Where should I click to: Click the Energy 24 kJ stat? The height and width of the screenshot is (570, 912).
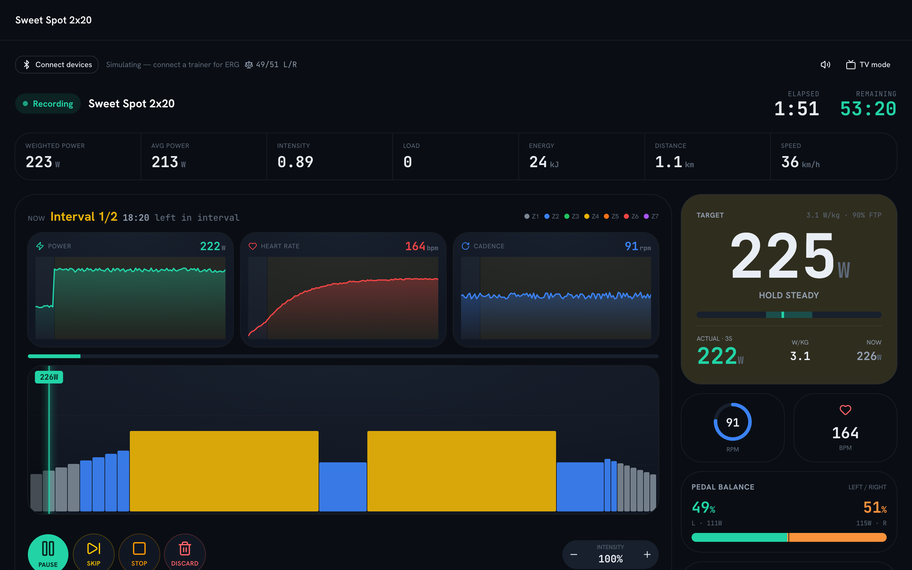tap(581, 156)
